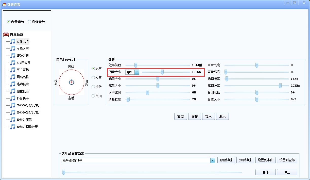
Task: Open the 回音大小 清晰 dropdown
Action: click(137, 72)
